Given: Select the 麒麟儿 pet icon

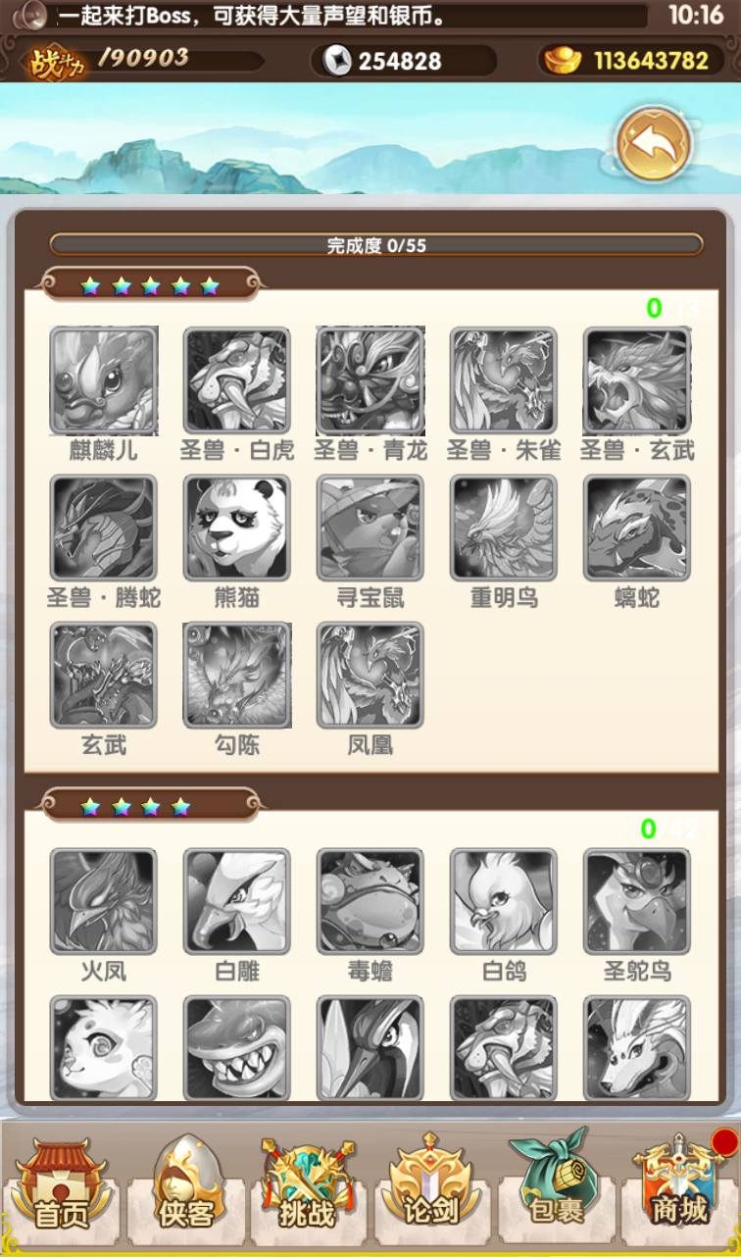Looking at the screenshot, I should click(104, 380).
